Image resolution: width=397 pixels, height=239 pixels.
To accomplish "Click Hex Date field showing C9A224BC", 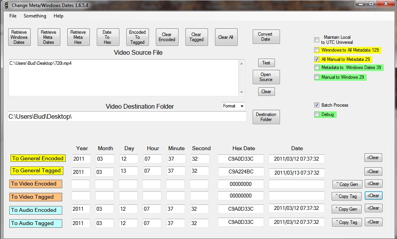I will (x=241, y=171).
